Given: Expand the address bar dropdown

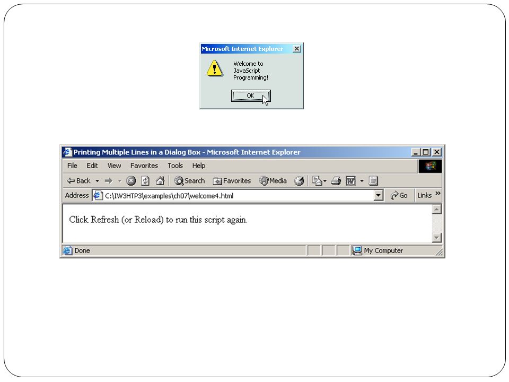Looking at the screenshot, I should pos(378,196).
